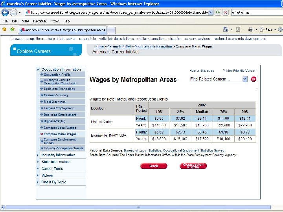
Task: Click the Evansville, IN-KY MSA location cell
Action: 112,135
